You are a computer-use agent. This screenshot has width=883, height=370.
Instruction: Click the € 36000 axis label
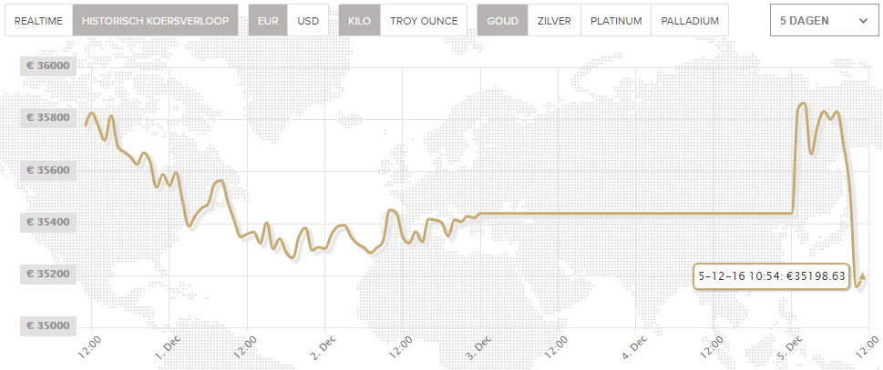pyautogui.click(x=48, y=66)
